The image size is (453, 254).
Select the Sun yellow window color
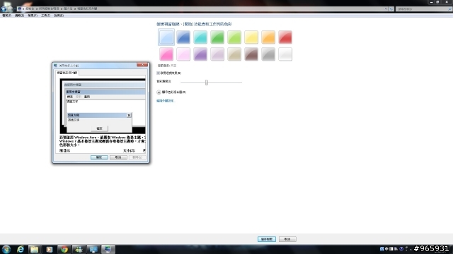[251, 37]
